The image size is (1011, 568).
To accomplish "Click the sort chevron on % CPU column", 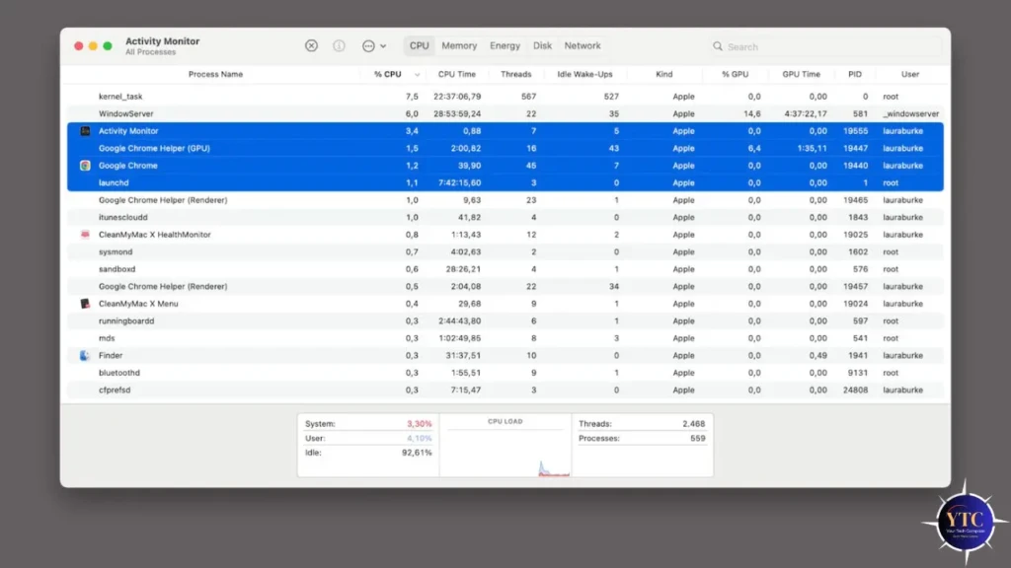I will pyautogui.click(x=419, y=74).
